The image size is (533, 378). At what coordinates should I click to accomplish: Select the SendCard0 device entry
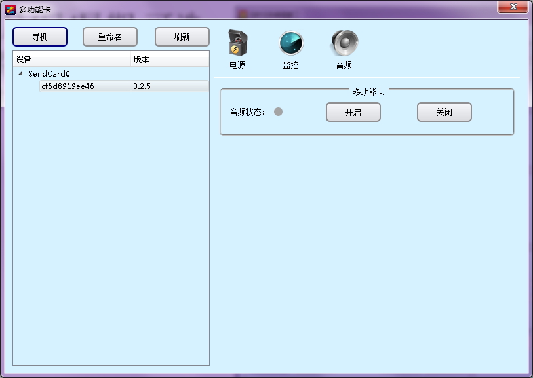49,74
